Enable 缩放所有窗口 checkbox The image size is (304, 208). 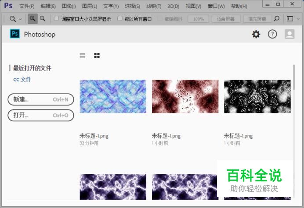click(x=120, y=18)
